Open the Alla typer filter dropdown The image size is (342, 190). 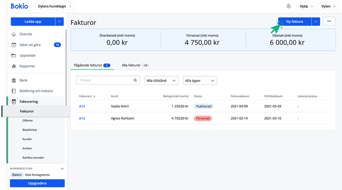pos(200,80)
